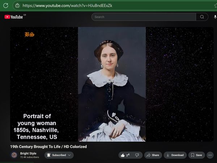217x163 pixels.
Task: Click the magnifier search button
Action: pos(202,17)
